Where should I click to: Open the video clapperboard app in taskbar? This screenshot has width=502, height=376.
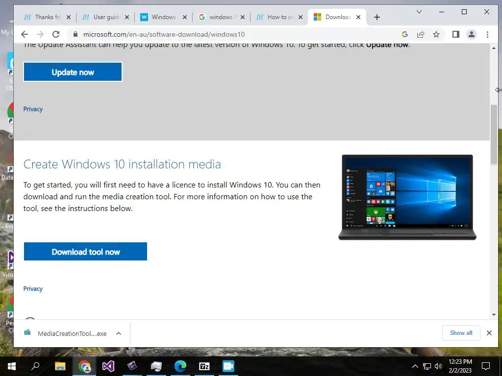point(132,366)
